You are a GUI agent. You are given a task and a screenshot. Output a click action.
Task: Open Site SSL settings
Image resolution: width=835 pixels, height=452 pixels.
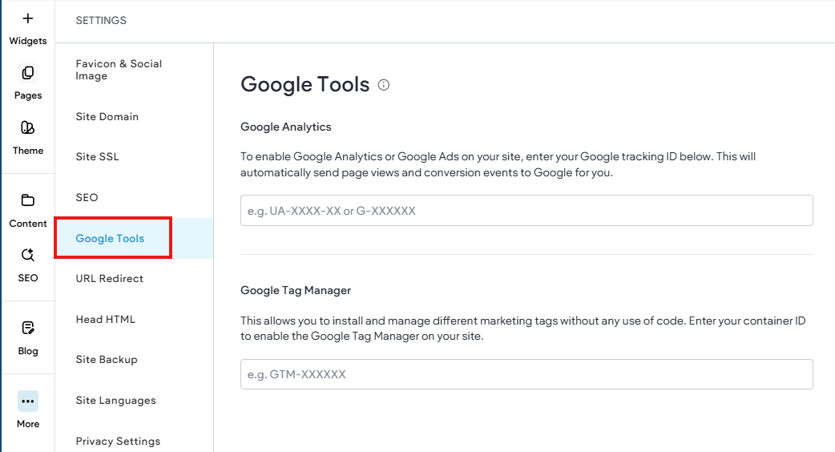tap(97, 157)
